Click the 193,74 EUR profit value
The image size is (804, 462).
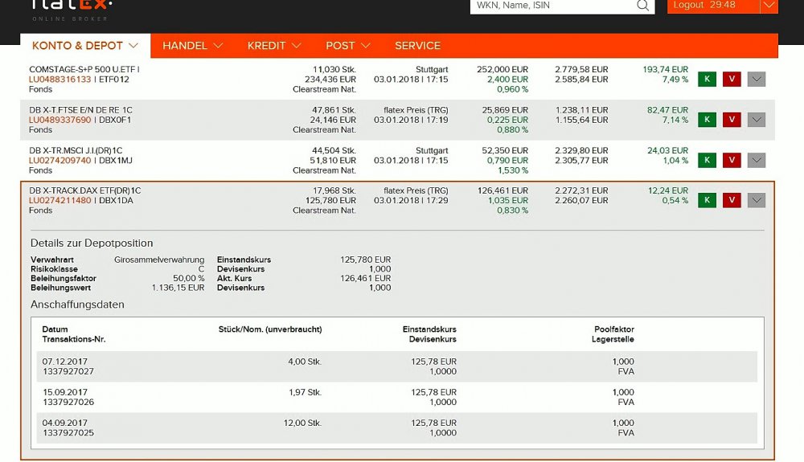click(x=665, y=69)
